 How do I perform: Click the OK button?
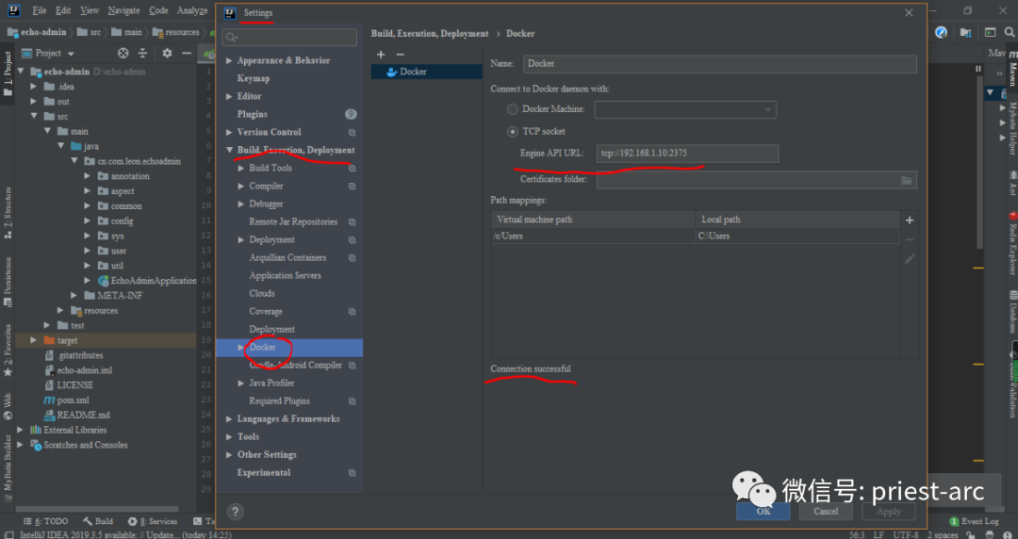(763, 511)
